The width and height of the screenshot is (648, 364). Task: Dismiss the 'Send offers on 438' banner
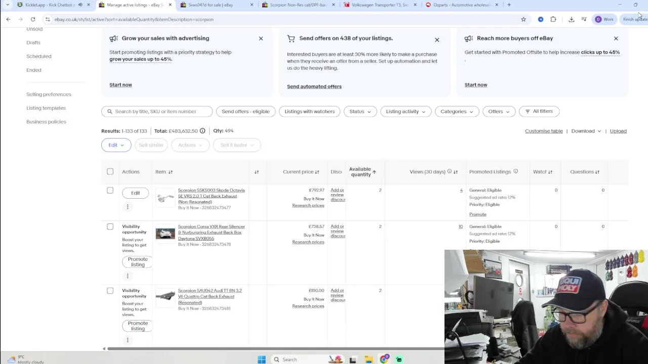coord(437,39)
